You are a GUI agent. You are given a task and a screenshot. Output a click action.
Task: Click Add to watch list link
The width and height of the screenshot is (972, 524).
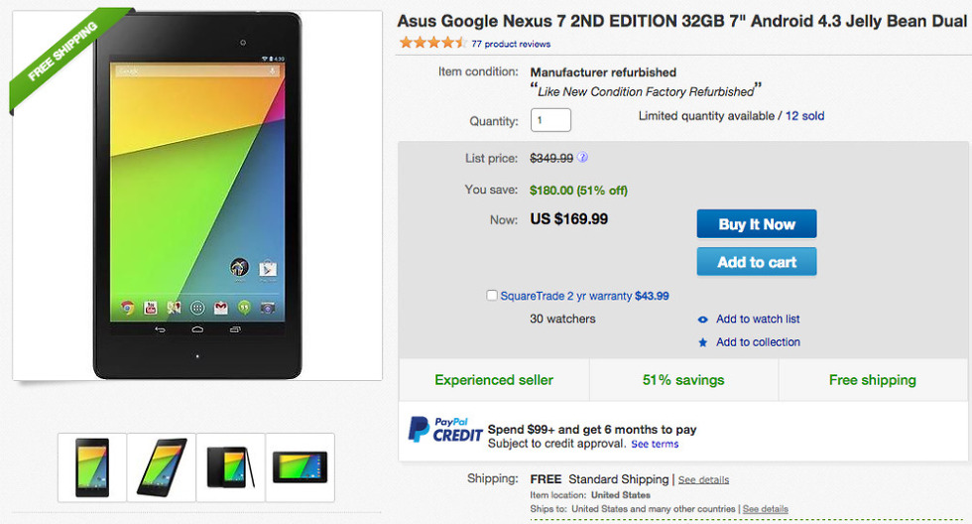758,320
